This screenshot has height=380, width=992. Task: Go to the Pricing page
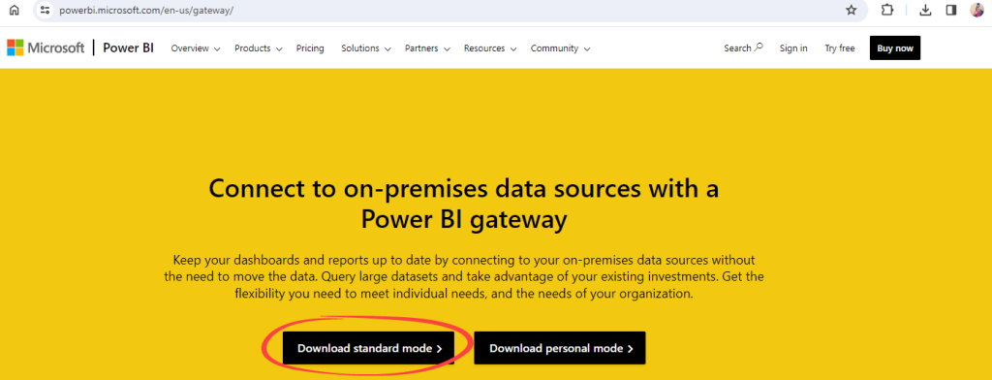coord(310,48)
